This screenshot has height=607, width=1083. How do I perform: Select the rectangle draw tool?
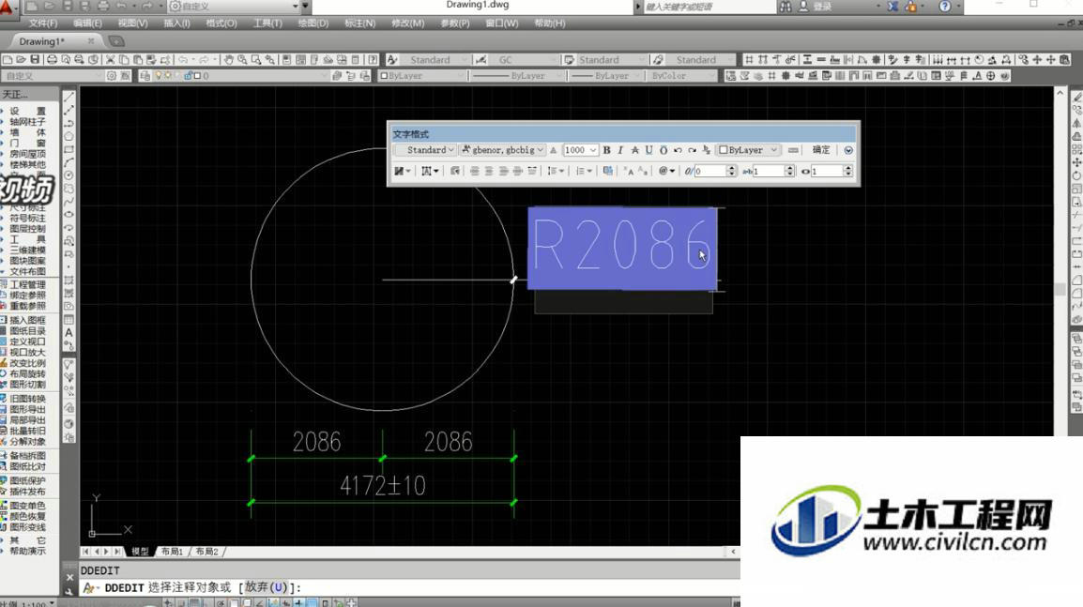(x=69, y=149)
